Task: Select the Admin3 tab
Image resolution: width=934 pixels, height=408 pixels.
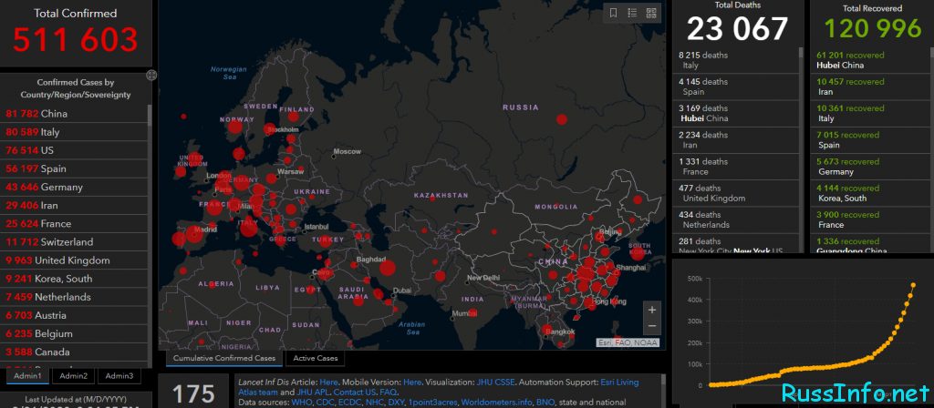Action: pyautogui.click(x=119, y=376)
